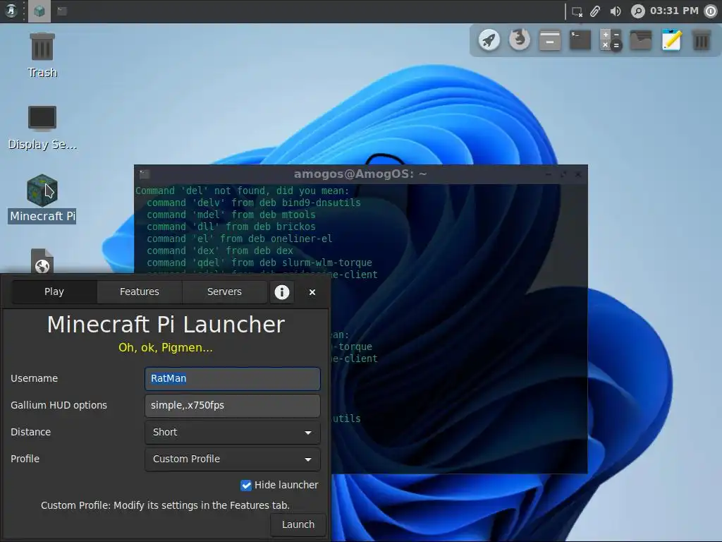Select Minecraft Pi launcher in taskbar
The width and height of the screenshot is (722, 542).
pos(39,11)
